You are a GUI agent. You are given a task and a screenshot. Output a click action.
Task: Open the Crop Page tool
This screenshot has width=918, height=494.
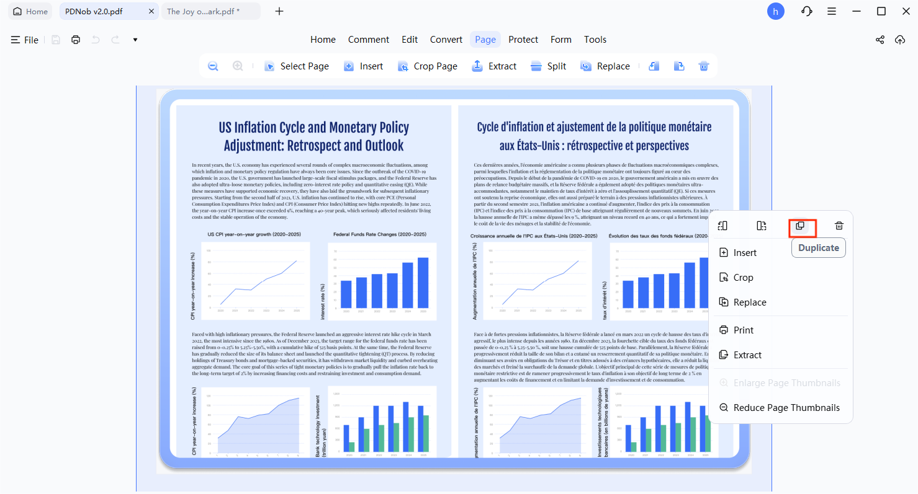(428, 66)
